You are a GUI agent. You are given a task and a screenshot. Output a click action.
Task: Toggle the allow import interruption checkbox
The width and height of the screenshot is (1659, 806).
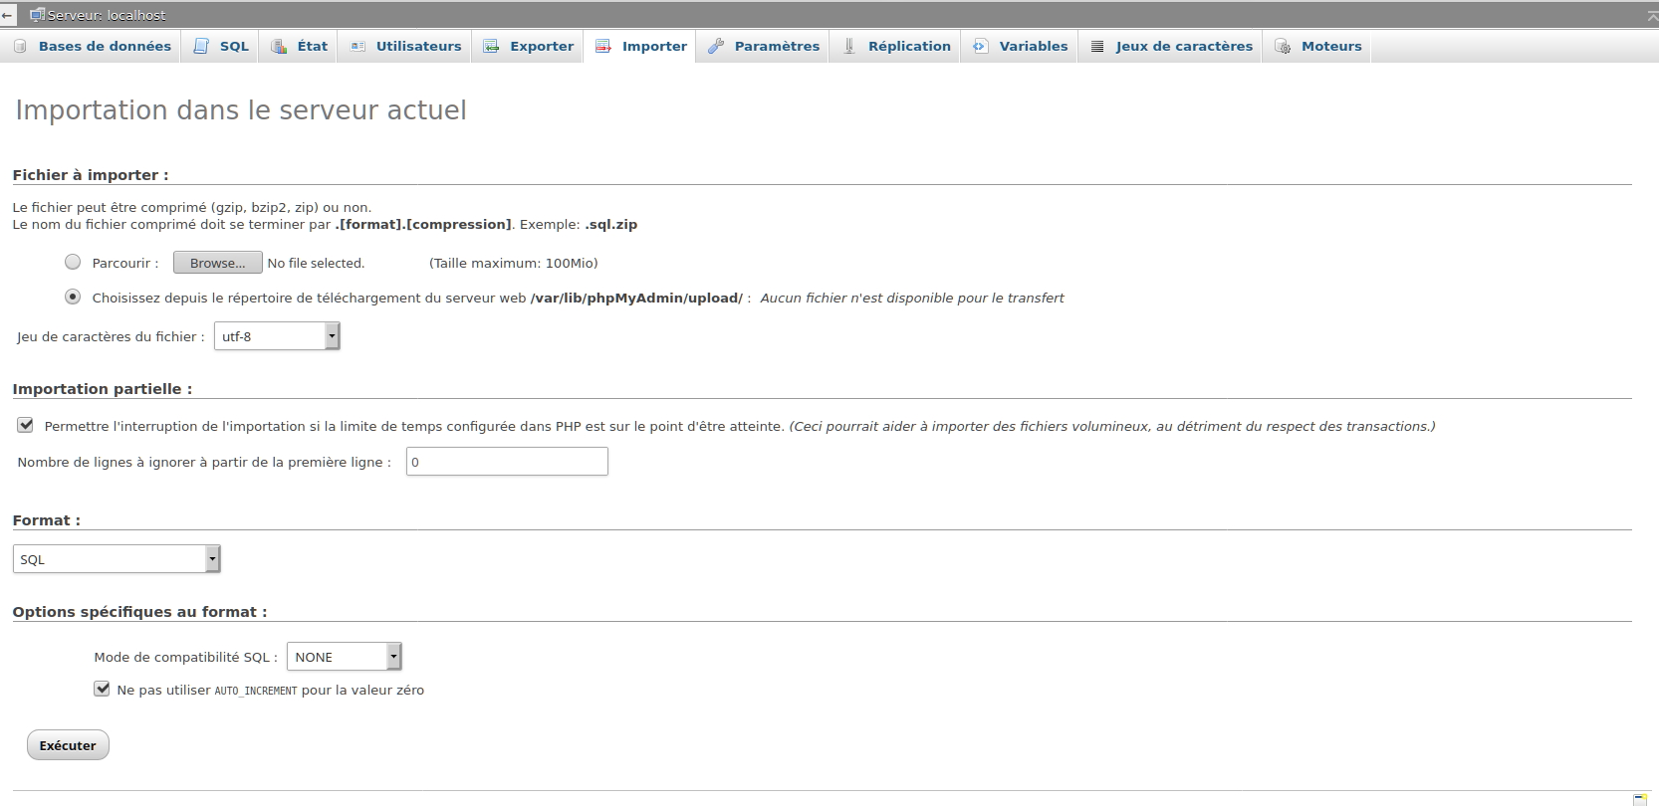click(25, 425)
